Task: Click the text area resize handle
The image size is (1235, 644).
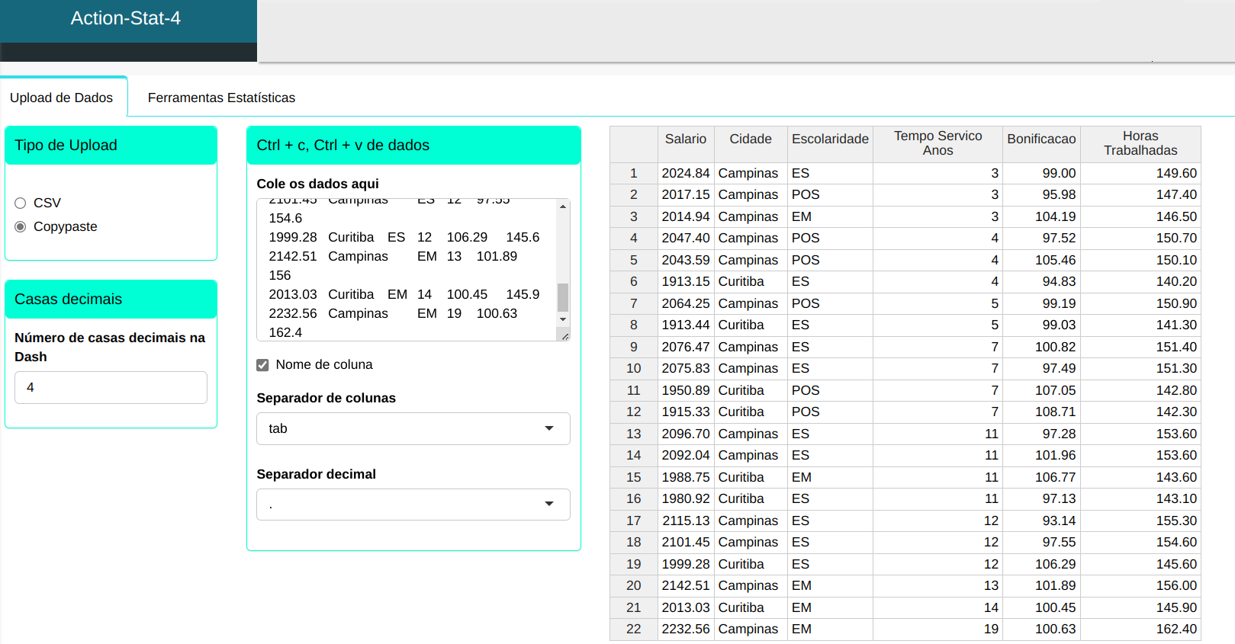Action: [x=564, y=336]
